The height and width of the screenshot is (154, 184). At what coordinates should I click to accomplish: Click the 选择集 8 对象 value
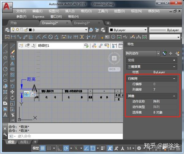(165, 113)
